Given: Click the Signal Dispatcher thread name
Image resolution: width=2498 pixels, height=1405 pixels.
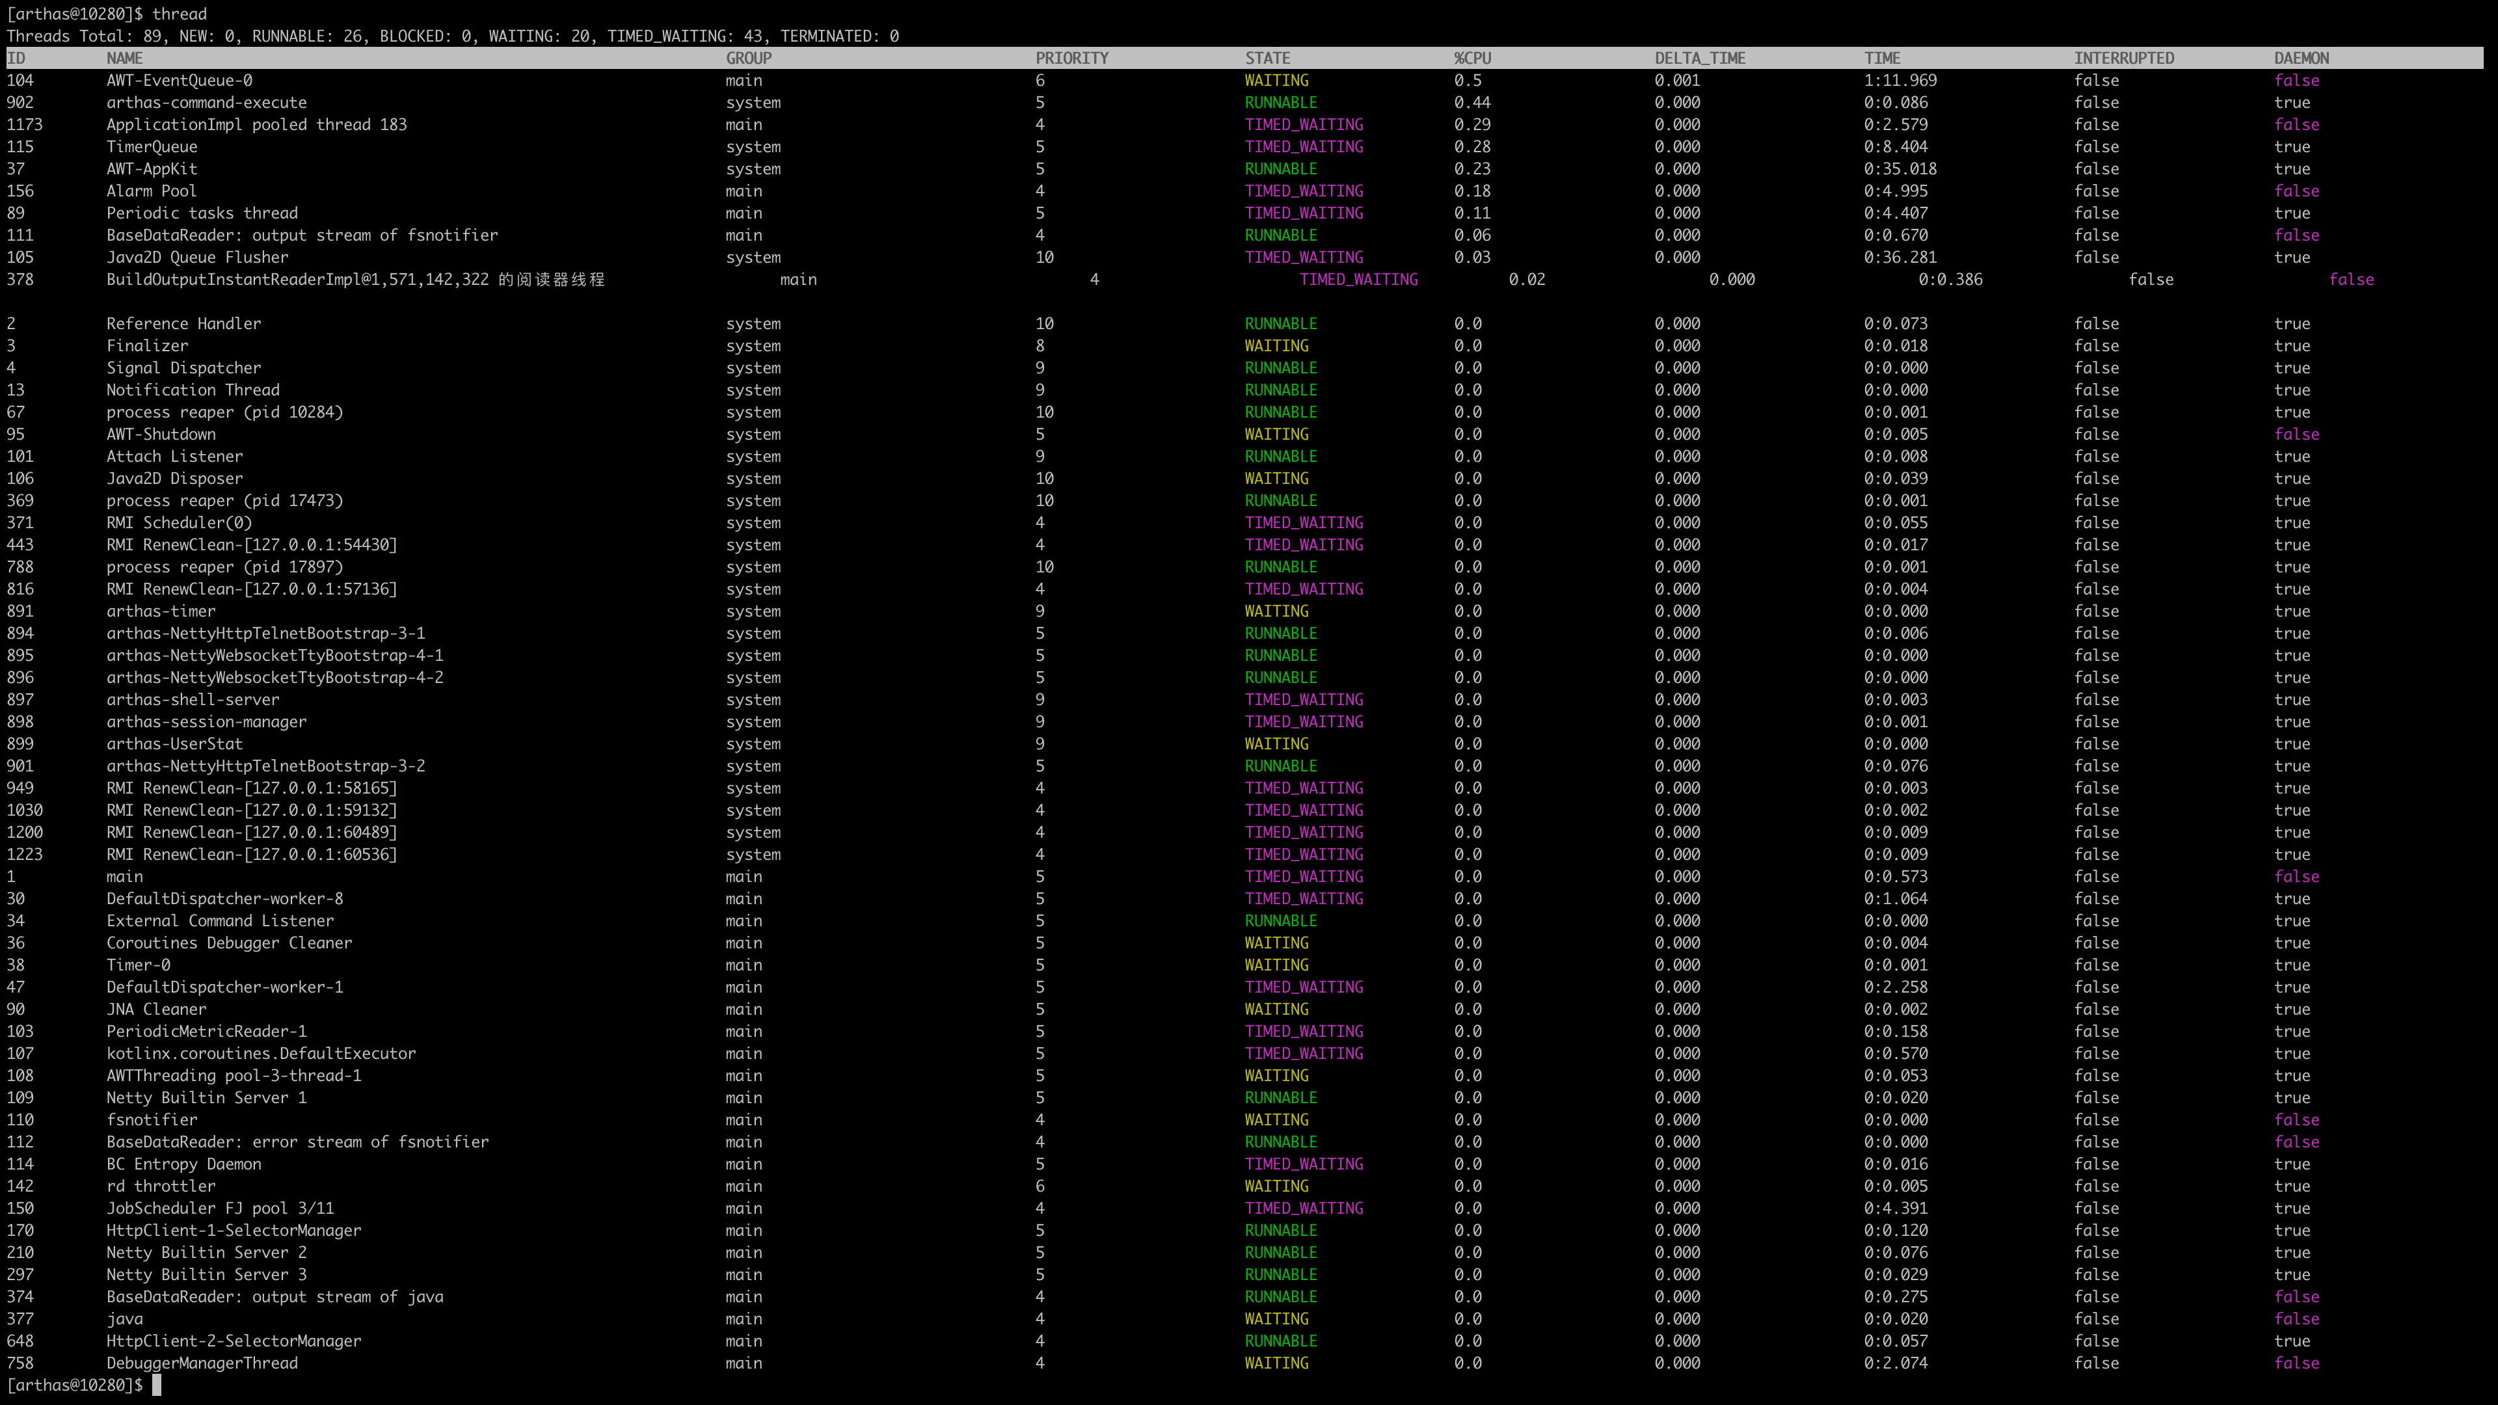Looking at the screenshot, I should (x=183, y=368).
